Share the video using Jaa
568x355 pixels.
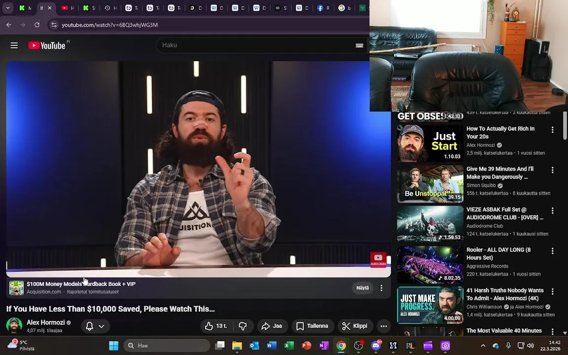pyautogui.click(x=272, y=326)
